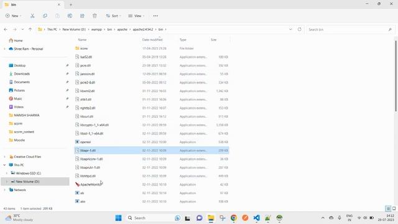Image resolution: width=398 pixels, height=224 pixels.
Task: Expand the address bar history dropdown
Action: pyautogui.click(x=290, y=29)
